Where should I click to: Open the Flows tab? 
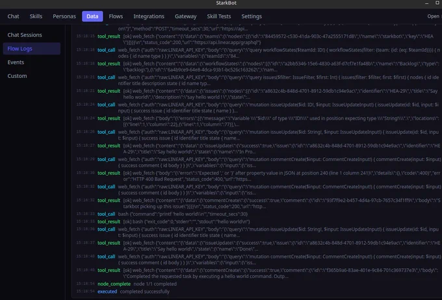(116, 16)
